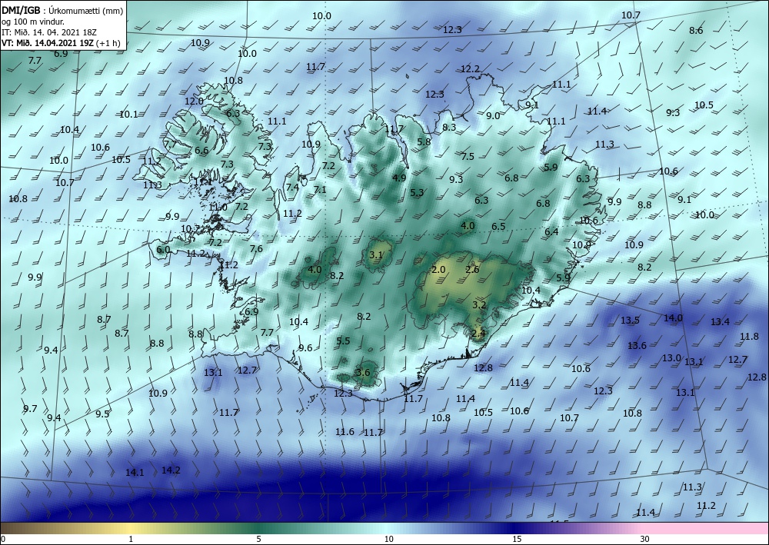Image resolution: width=769 pixels, height=545 pixels.
Task: Click the dark navy segment of the color scale
Action: (517, 528)
